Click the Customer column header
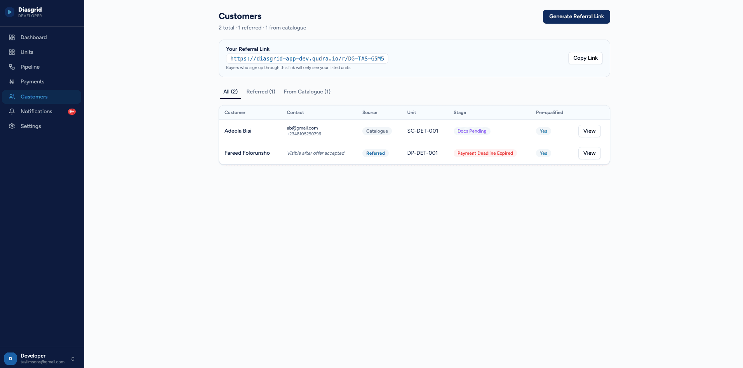 point(235,112)
